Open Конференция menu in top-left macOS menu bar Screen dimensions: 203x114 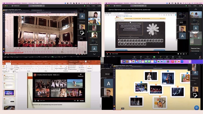pyautogui.click(x=17, y=3)
